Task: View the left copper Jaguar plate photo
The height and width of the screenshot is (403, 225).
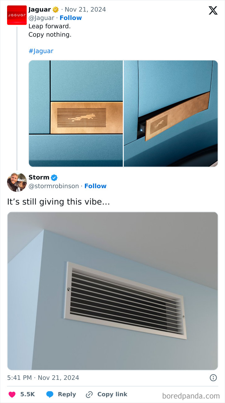Action: pyautogui.click(x=76, y=114)
